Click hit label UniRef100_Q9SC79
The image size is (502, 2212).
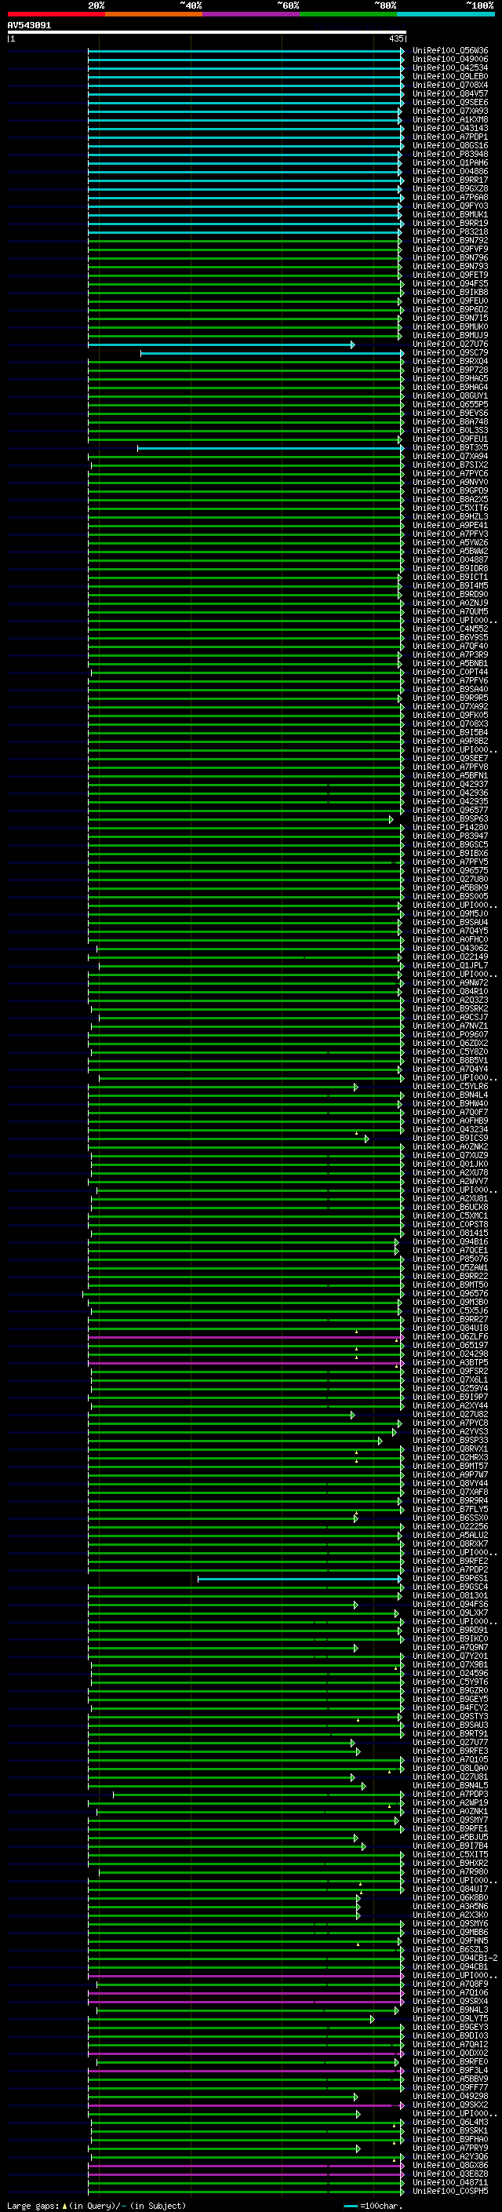pos(450,352)
